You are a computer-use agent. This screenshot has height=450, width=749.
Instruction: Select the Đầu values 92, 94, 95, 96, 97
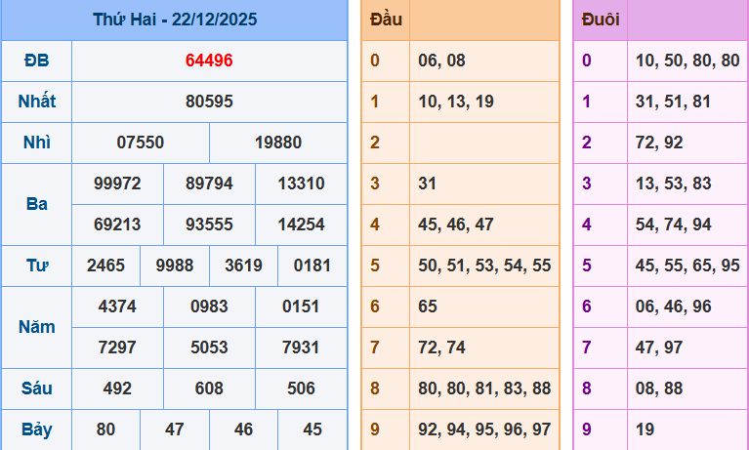click(484, 430)
